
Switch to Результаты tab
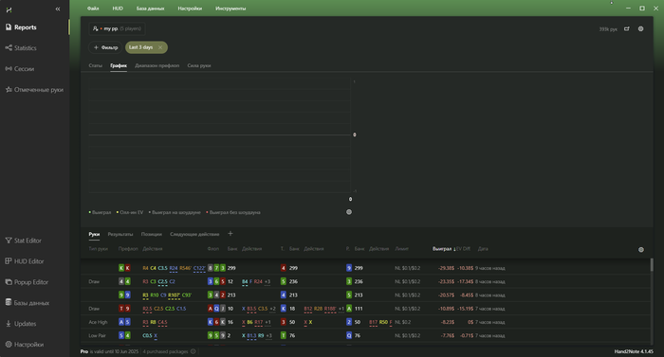(x=120, y=234)
